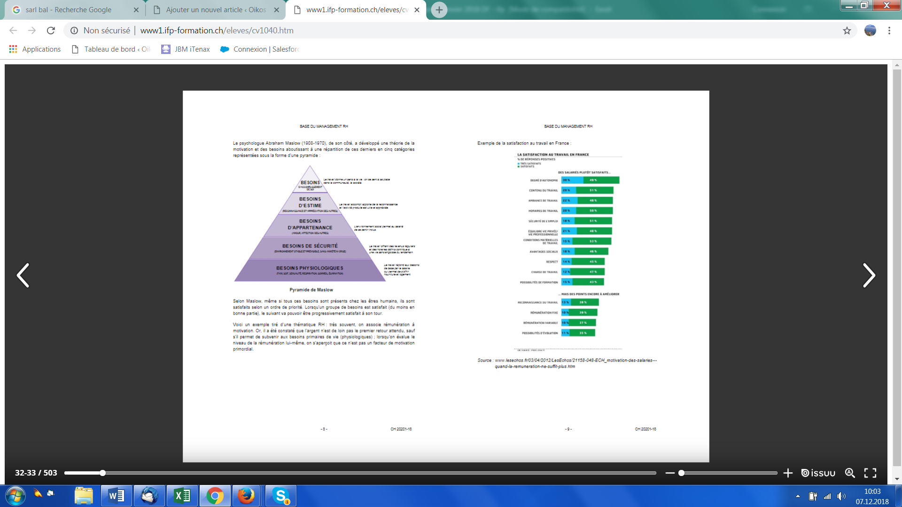
Task: Switch to Ajouter un nouvel article tab
Action: tap(216, 10)
